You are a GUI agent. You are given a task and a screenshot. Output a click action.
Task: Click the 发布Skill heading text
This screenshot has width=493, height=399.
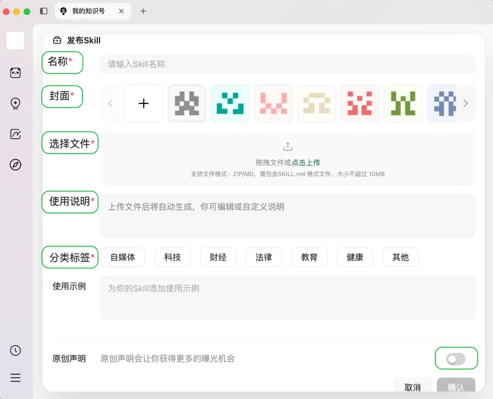(84, 40)
